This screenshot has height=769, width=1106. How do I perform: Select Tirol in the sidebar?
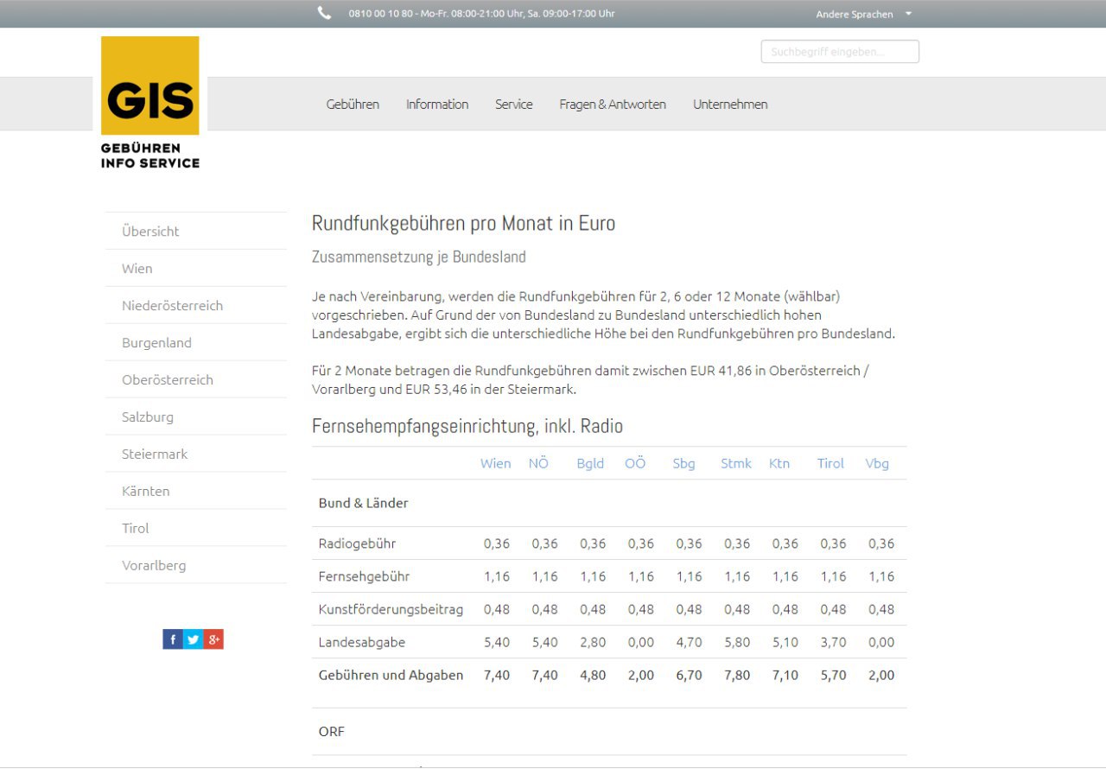(x=196, y=528)
